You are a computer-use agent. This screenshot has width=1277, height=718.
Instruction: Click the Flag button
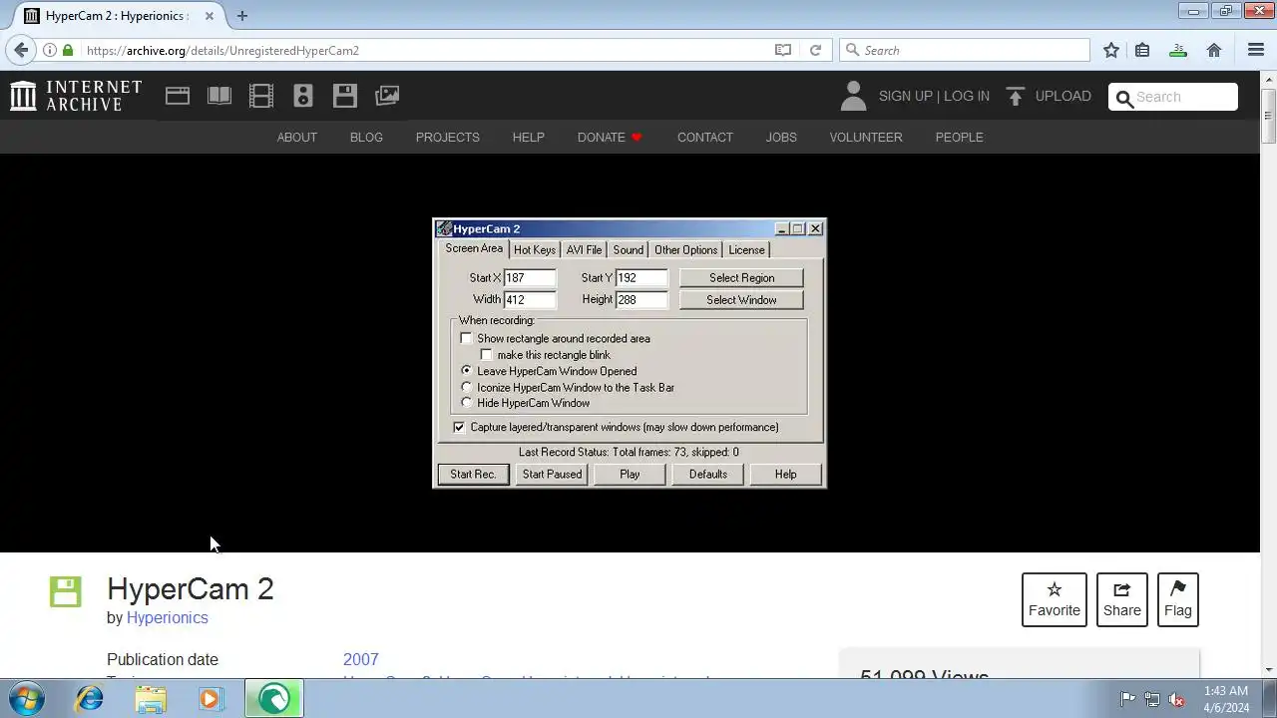[1177, 600]
